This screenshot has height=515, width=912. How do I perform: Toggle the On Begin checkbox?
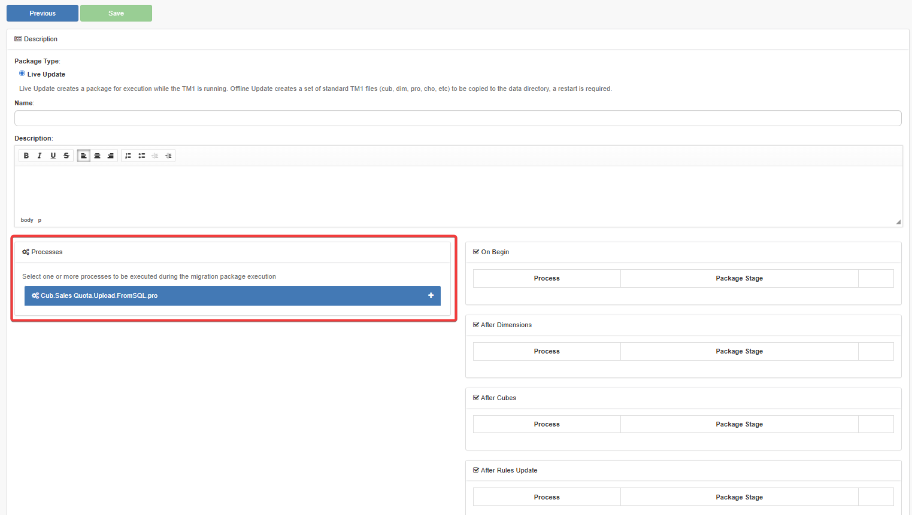pos(476,252)
